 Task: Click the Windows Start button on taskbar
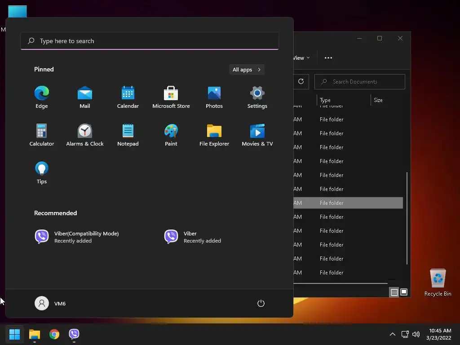pos(15,334)
